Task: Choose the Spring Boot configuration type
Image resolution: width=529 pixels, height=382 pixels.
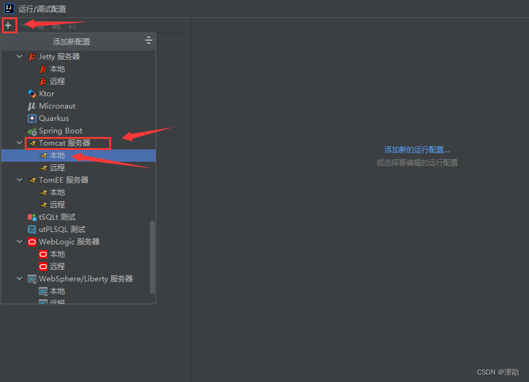Action: coord(78,131)
